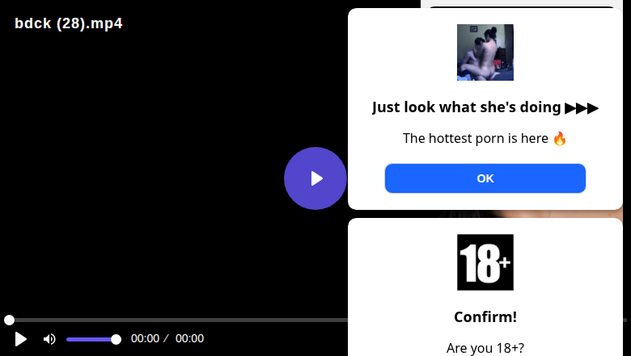The image size is (631, 356).
Task: Click the 'Are you 18+?' text
Action: tap(485, 348)
